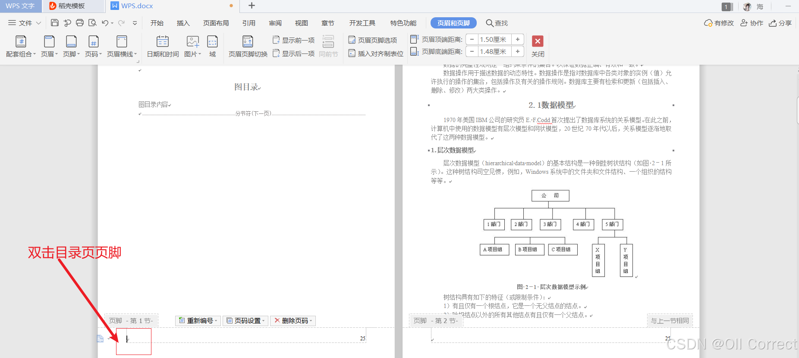Open the undo history dropdown arrow
The height and width of the screenshot is (358, 799).
(x=112, y=23)
